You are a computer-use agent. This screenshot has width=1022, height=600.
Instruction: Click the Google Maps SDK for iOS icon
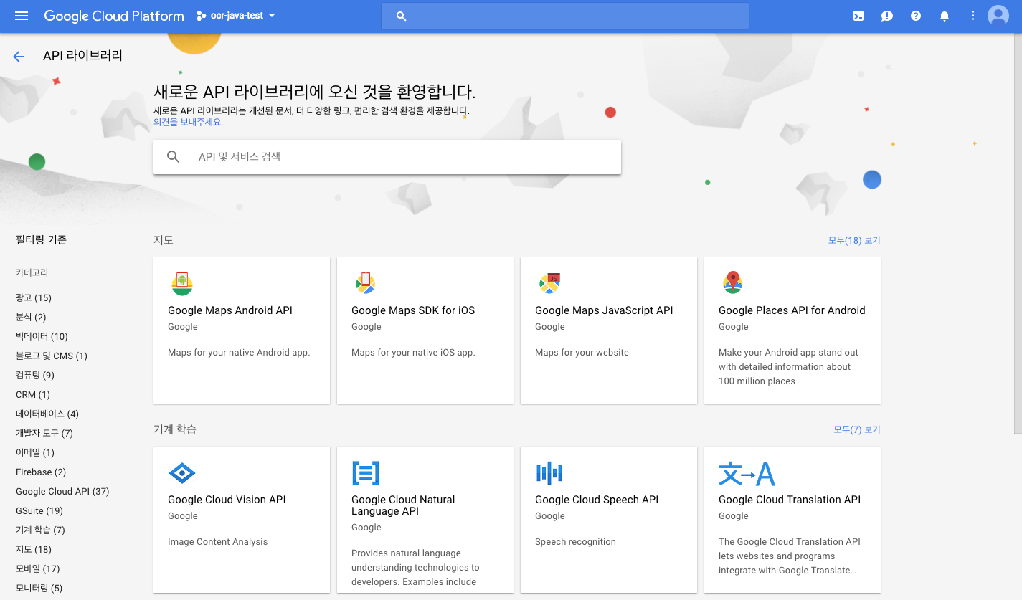(366, 284)
